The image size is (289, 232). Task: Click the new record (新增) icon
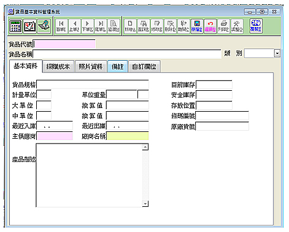click(130, 26)
